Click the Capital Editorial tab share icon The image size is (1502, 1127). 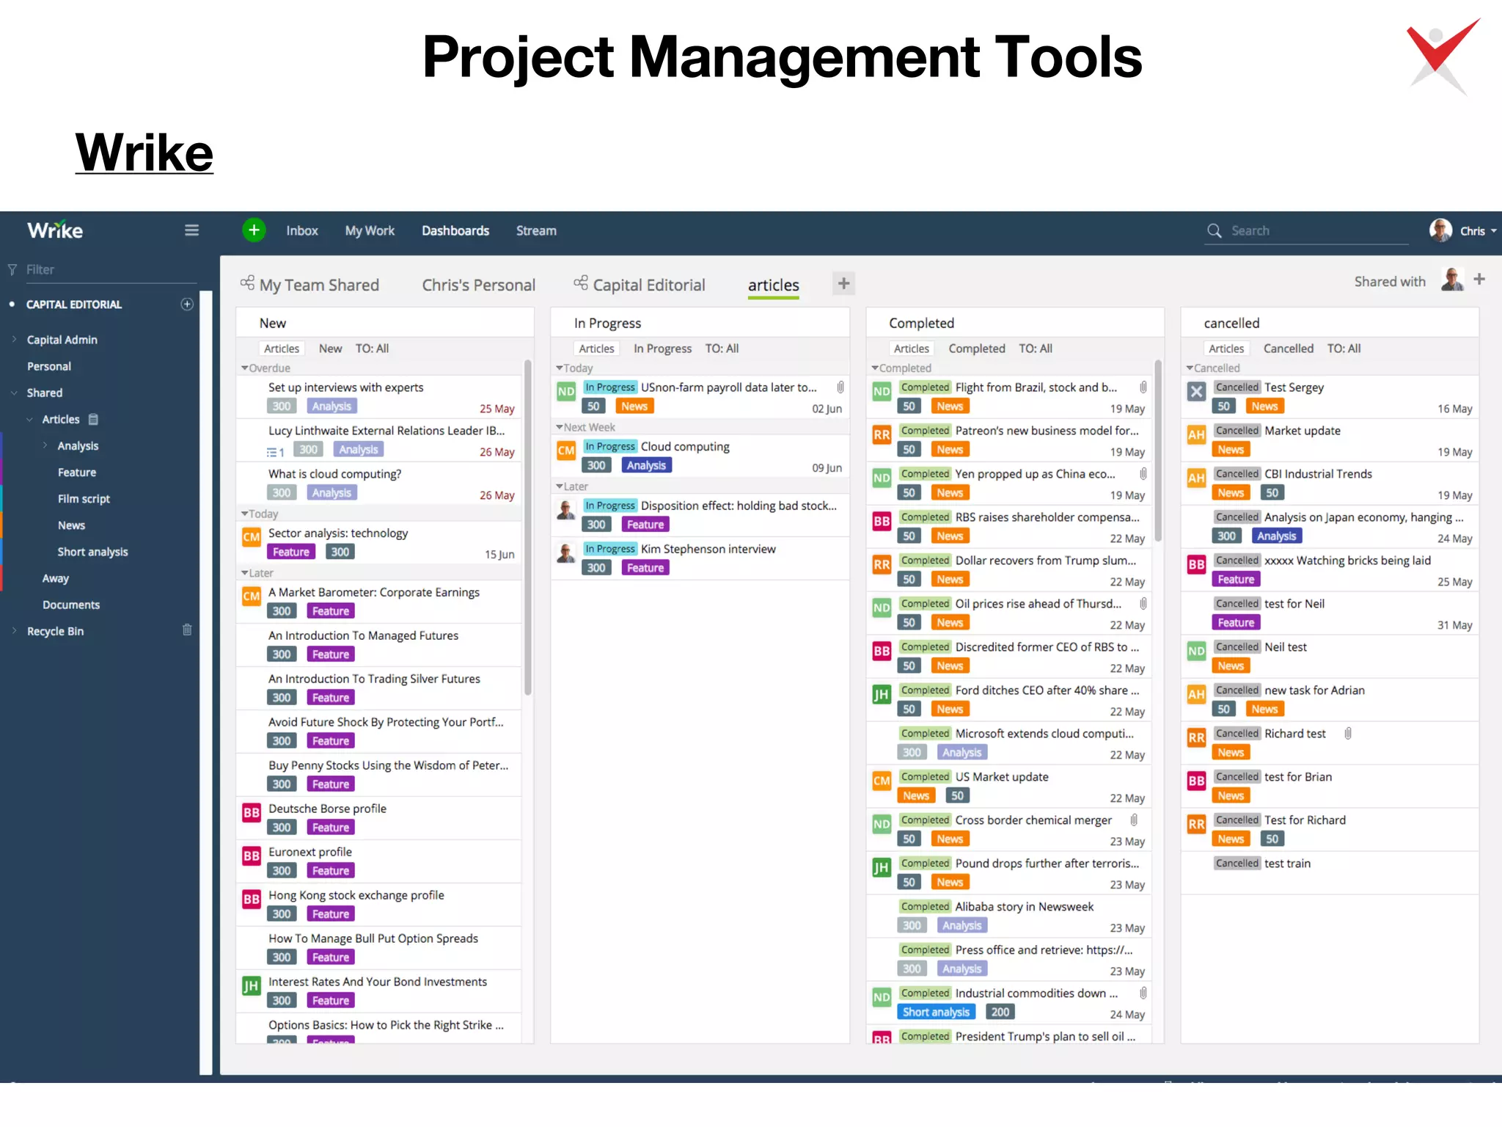tap(581, 282)
